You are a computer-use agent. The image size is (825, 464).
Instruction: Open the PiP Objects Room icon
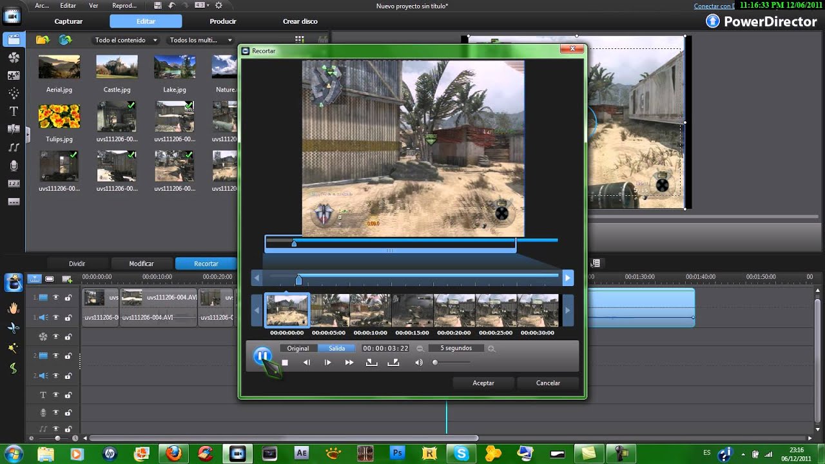[x=13, y=75]
